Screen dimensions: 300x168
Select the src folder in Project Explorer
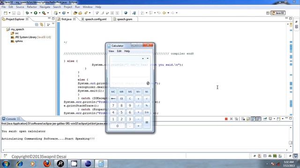(17, 33)
